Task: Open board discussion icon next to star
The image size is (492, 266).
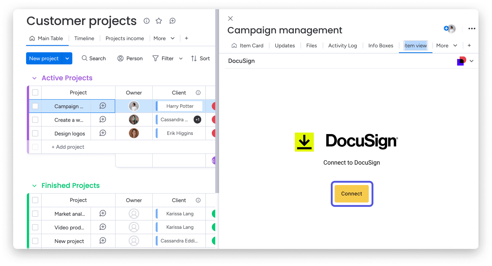Action: click(x=173, y=21)
